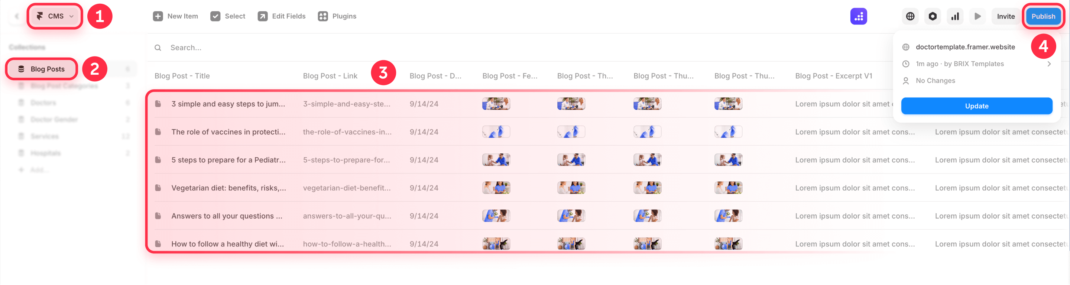The height and width of the screenshot is (285, 1070).
Task: Click the globe icon beside the site URL
Action: coord(906,47)
